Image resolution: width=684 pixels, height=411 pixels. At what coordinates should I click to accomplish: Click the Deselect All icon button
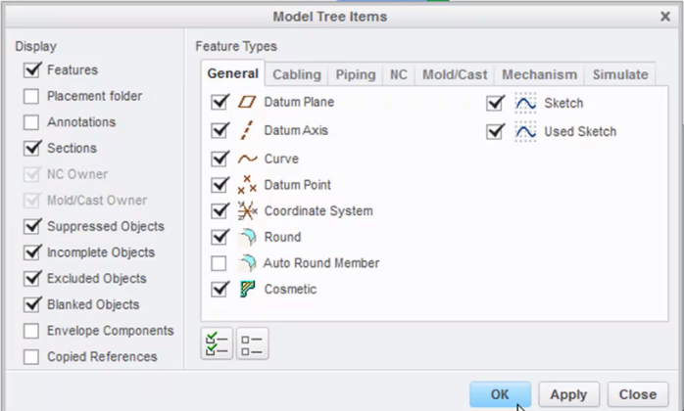[252, 344]
